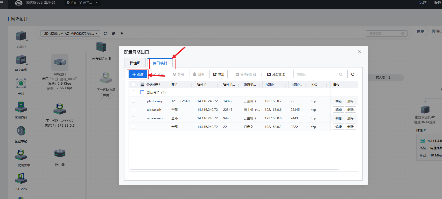Click the 创建 create button

(138, 74)
